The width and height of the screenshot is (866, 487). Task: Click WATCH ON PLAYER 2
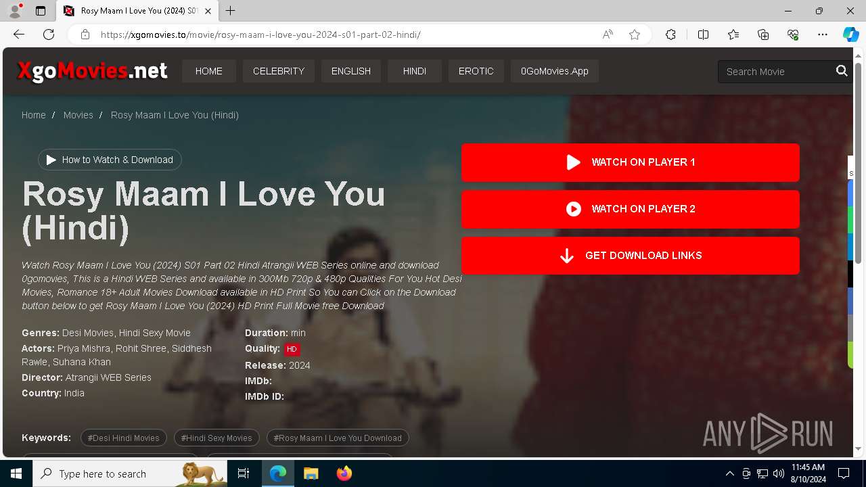[x=631, y=209]
